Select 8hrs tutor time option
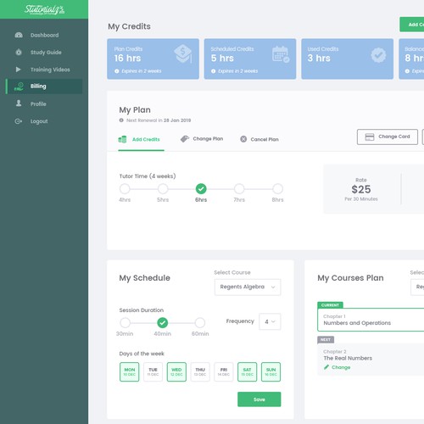The image size is (424, 424). (x=277, y=188)
